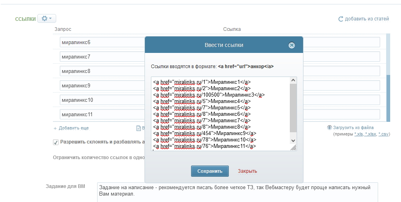Click the Задание для ВМ text area
This screenshot has width=401, height=202.
(237, 192)
